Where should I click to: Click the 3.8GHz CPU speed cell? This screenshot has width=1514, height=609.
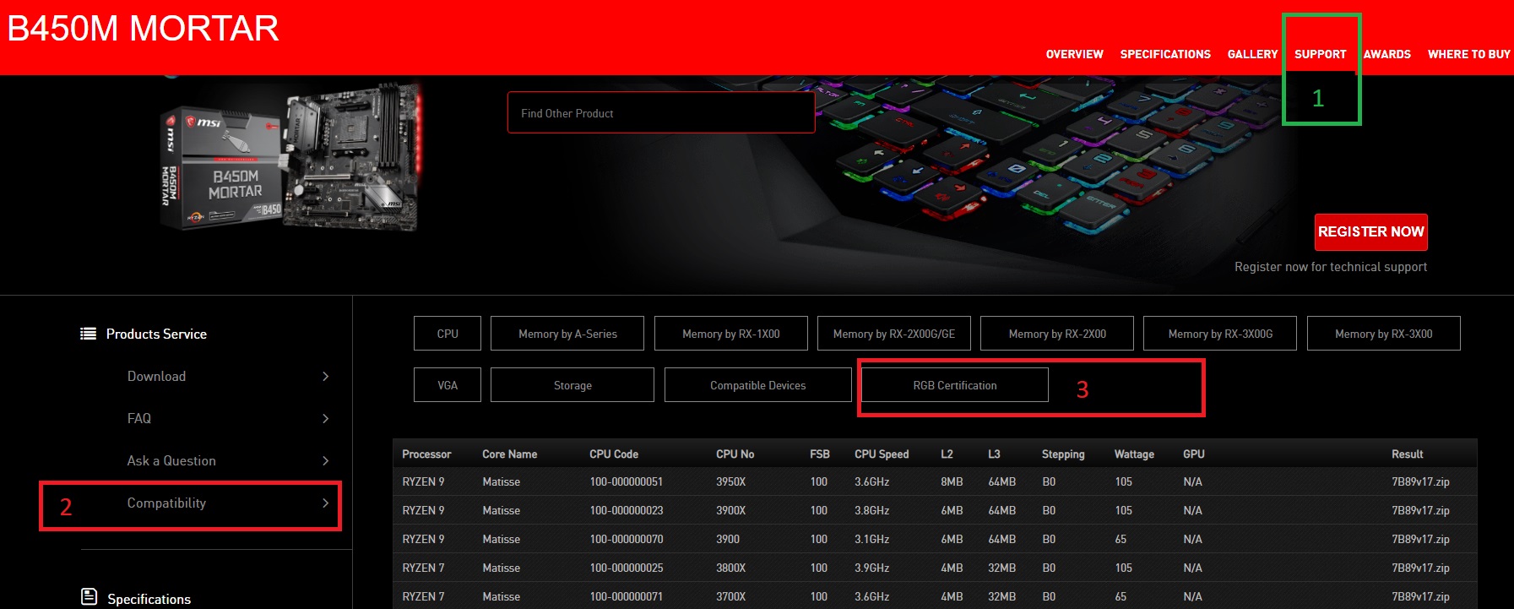click(871, 511)
